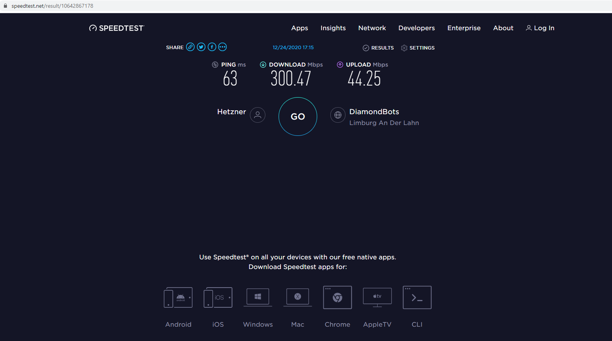612x341 pixels.
Task: Click the server globe icon
Action: tap(338, 115)
